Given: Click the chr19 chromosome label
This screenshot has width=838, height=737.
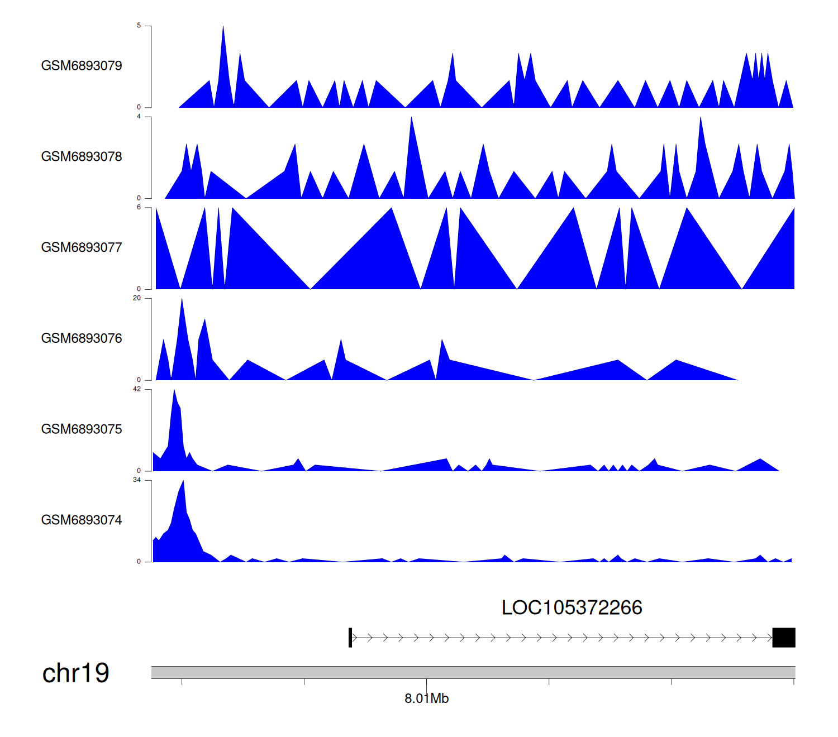Looking at the screenshot, I should (x=75, y=673).
